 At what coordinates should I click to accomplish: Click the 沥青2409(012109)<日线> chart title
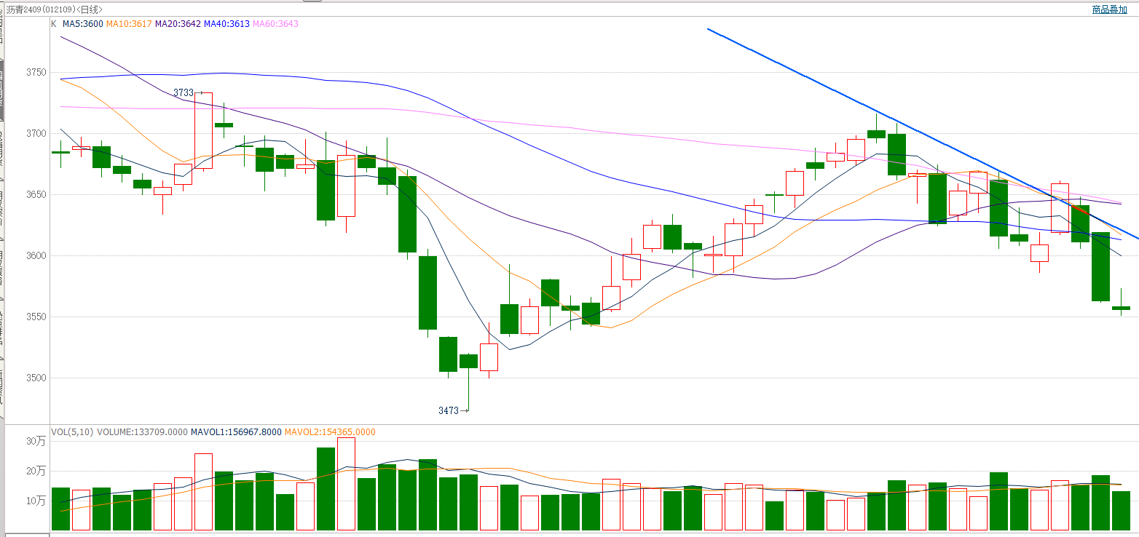point(55,9)
